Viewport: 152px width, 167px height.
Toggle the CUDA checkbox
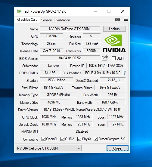coord(62,139)
